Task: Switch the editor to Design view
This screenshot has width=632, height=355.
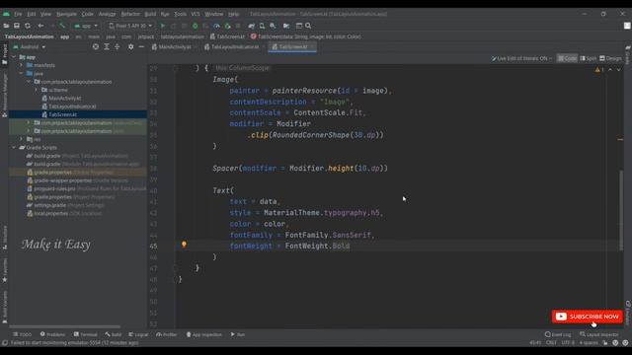Action: [x=610, y=59]
